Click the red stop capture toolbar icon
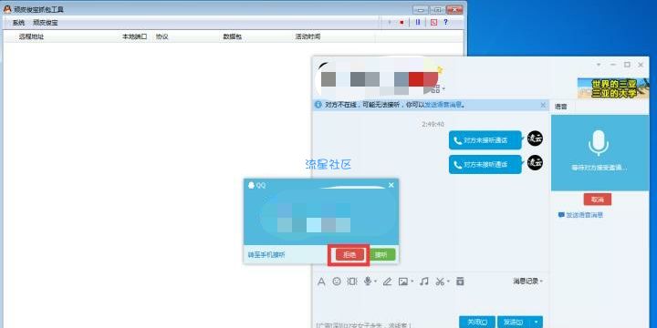657x328 pixels. coord(401,22)
